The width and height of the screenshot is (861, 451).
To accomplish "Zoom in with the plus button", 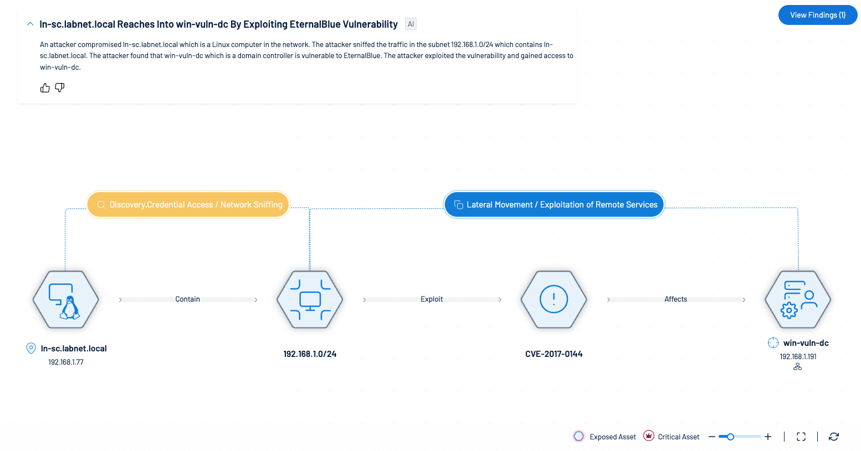I will click(x=768, y=437).
